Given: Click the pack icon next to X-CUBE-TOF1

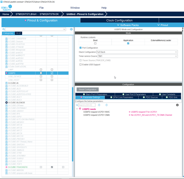Looking at the screenshot, I should click(x=6, y=164).
